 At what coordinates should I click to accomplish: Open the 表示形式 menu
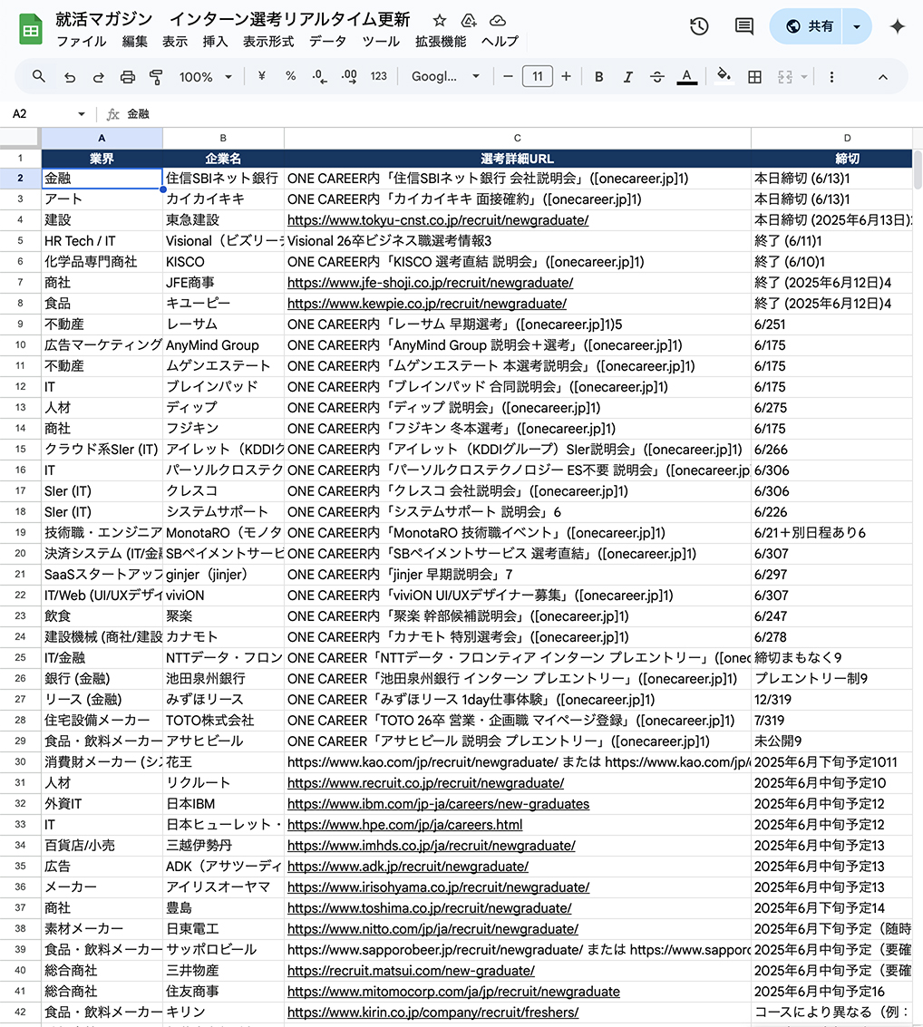(268, 42)
